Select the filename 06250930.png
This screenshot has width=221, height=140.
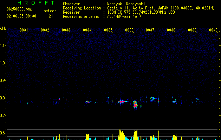pyautogui.click(x=19, y=9)
